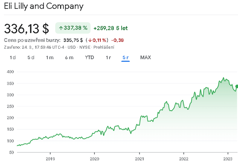Click the 335,75 $ after-hours price
The height and width of the screenshot is (162, 238).
coord(73,40)
